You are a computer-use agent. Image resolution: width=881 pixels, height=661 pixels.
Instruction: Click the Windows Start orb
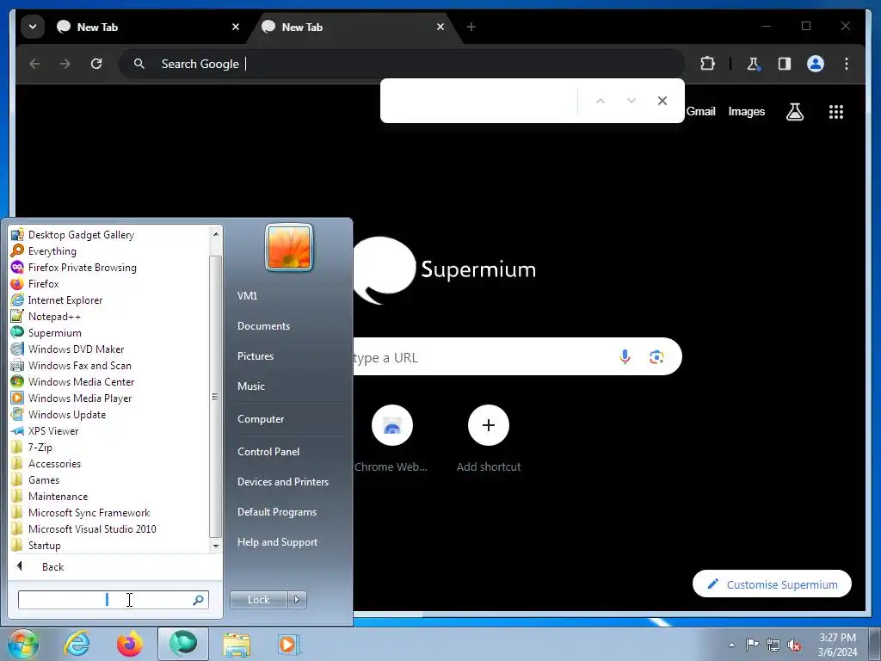pos(22,644)
